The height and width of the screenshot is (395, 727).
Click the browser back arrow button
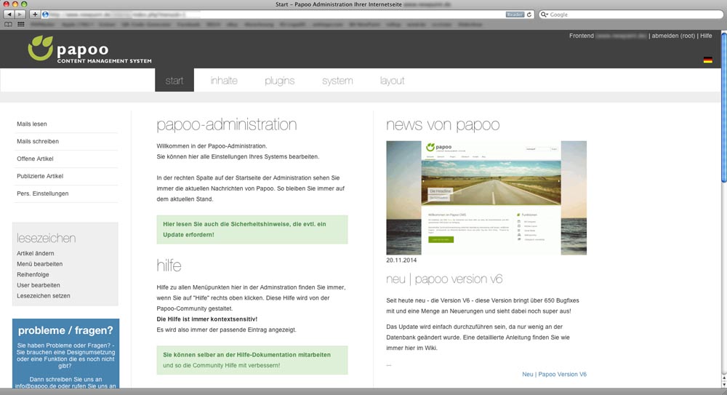(x=9, y=15)
